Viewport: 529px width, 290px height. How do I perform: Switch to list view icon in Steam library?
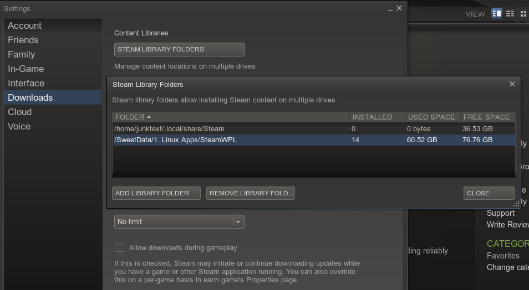510,14
